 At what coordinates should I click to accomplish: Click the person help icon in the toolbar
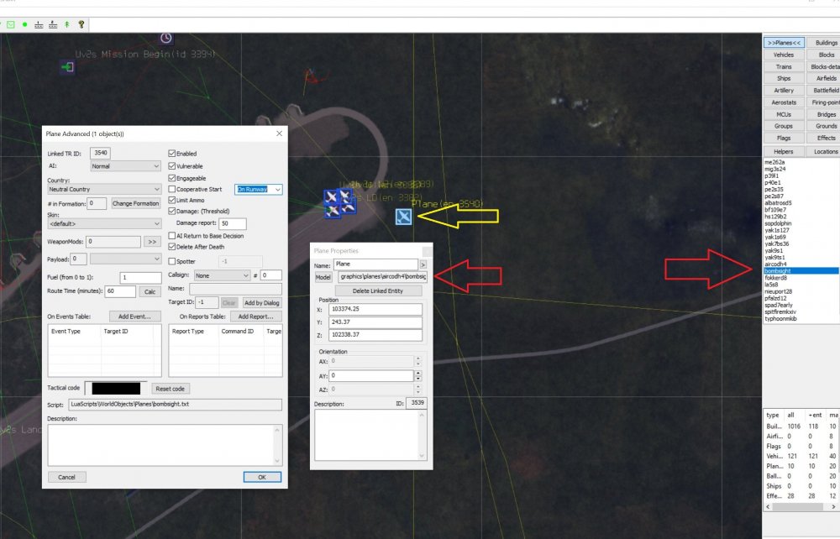[x=81, y=24]
